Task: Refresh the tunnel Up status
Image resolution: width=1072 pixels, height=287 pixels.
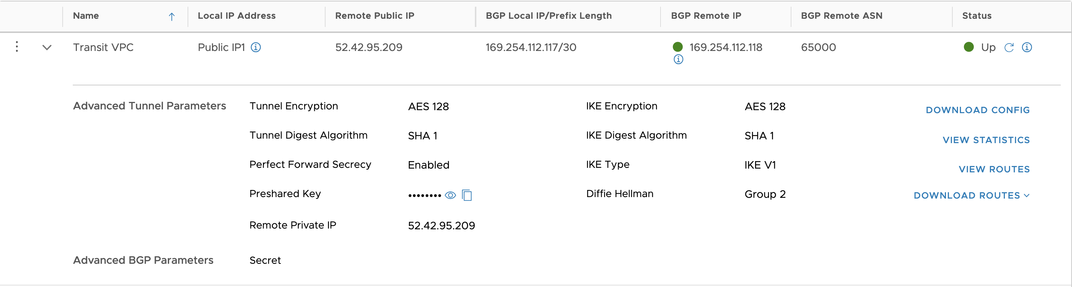Action: click(x=1009, y=48)
